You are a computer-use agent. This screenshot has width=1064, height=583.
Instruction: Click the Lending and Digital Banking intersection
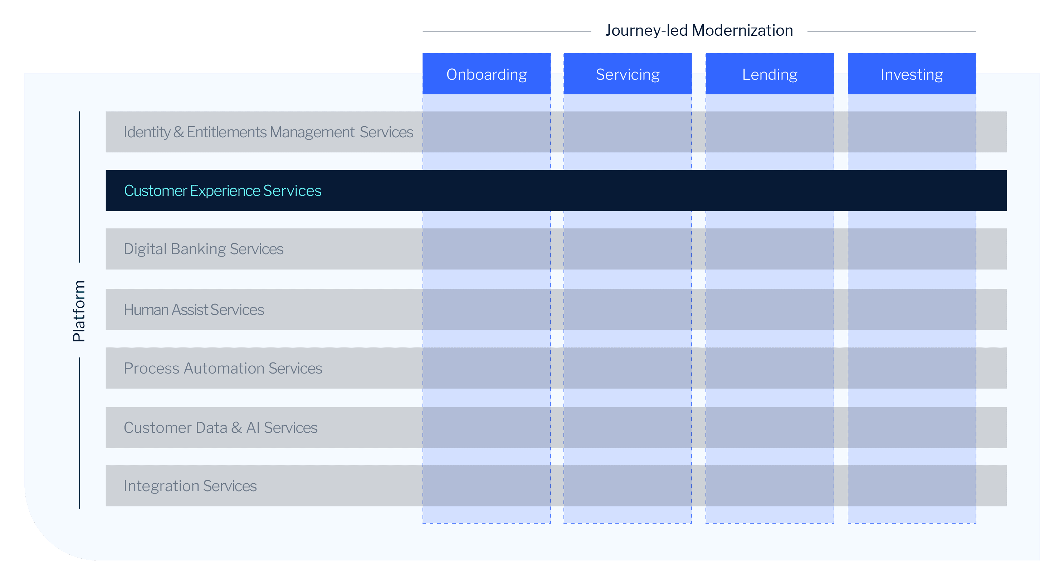pos(770,248)
